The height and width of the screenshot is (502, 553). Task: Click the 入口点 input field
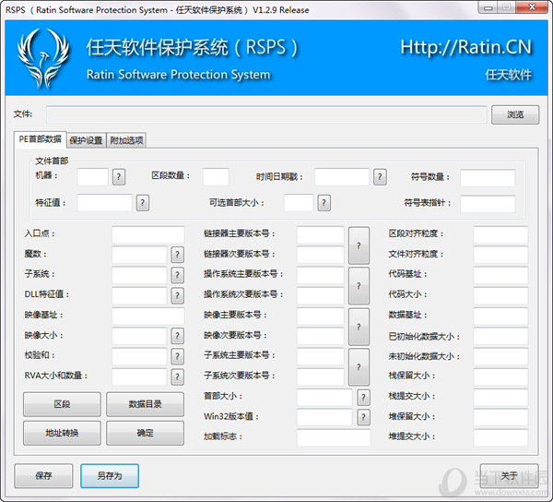[148, 234]
